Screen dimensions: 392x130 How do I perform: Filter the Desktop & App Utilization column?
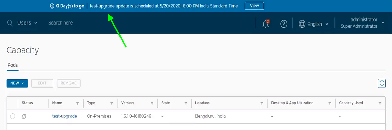(330, 103)
